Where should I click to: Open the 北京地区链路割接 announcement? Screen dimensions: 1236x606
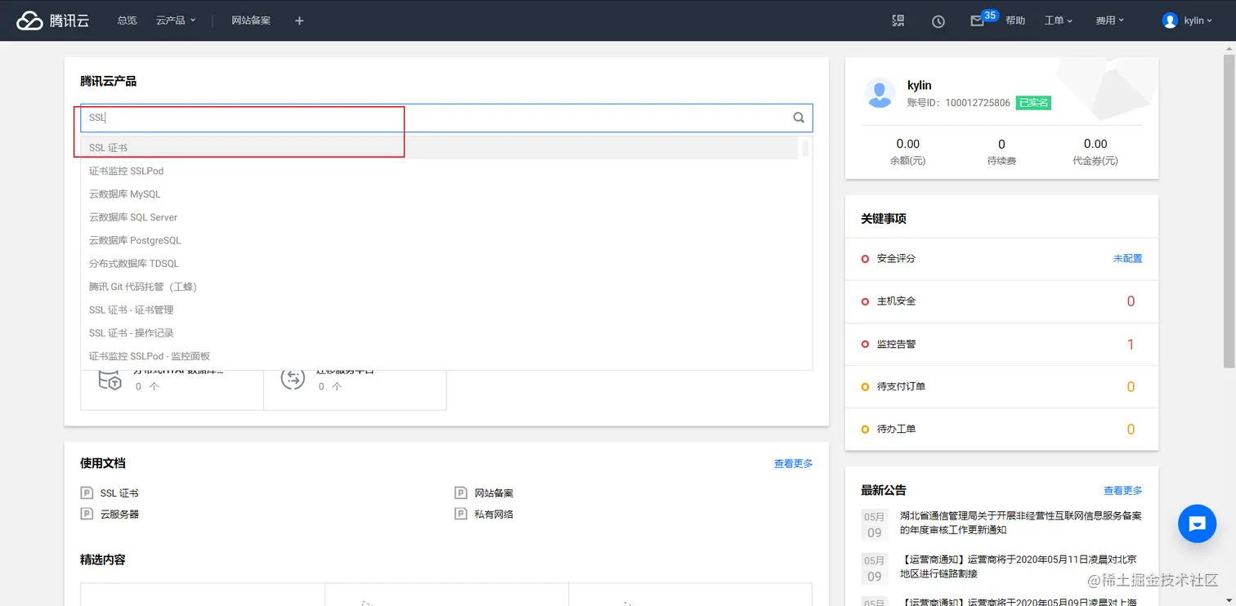(x=1019, y=566)
